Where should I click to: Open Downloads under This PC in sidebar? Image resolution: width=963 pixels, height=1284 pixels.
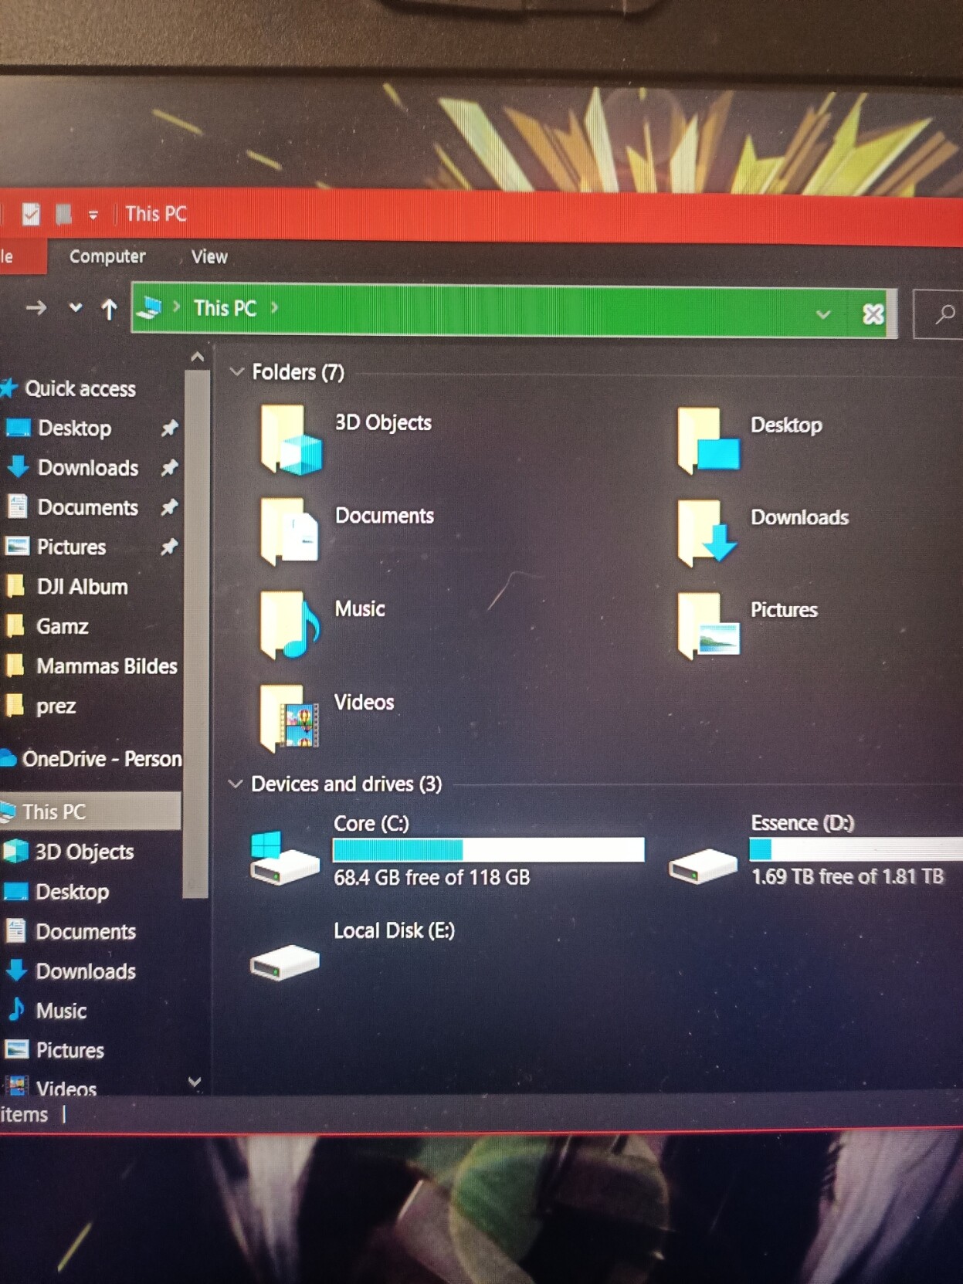point(86,971)
